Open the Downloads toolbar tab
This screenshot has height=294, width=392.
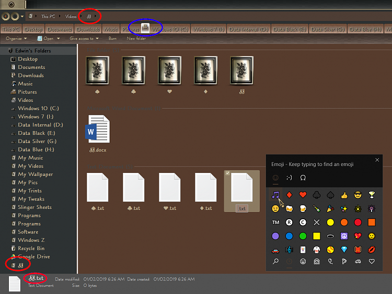coord(88,29)
